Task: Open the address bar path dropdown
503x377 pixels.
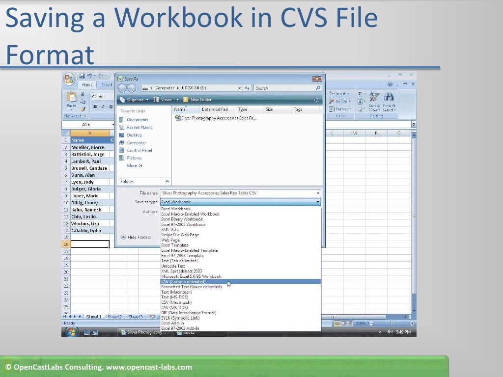Action: (239, 88)
